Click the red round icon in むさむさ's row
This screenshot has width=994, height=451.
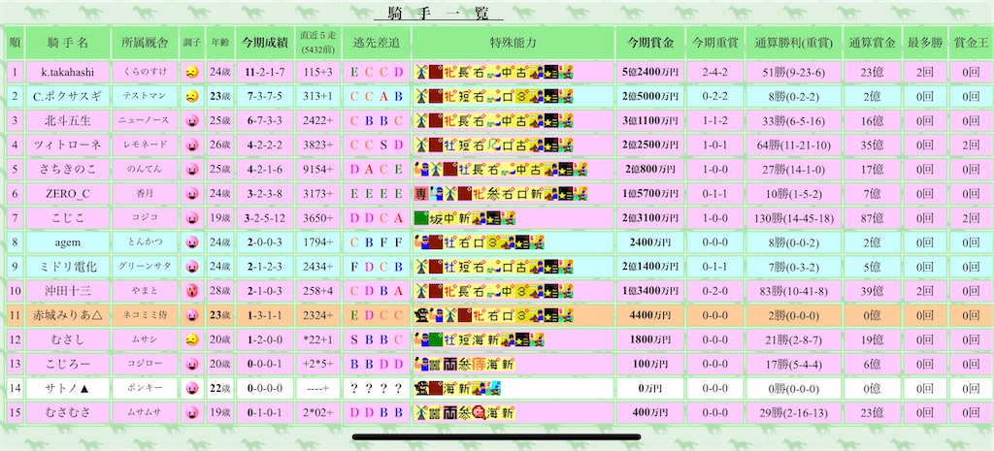[479, 412]
